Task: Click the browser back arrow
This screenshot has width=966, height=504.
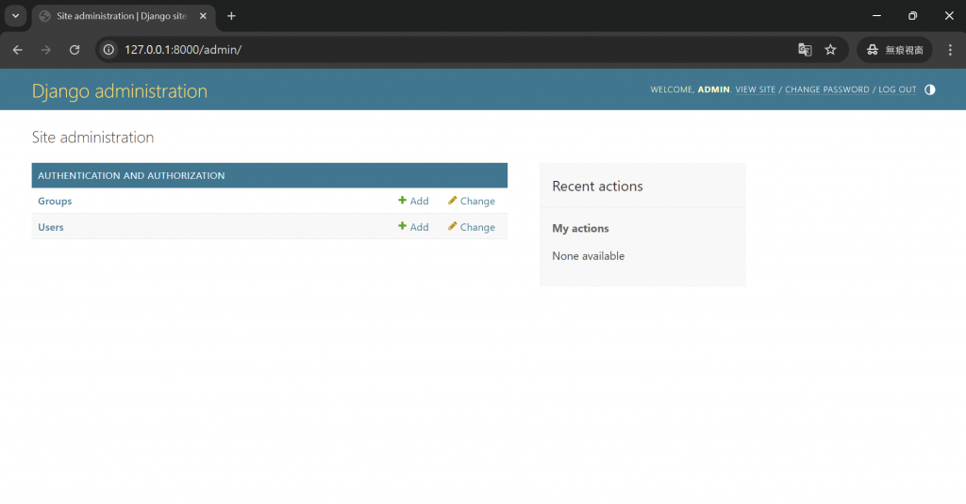Action: coord(17,50)
